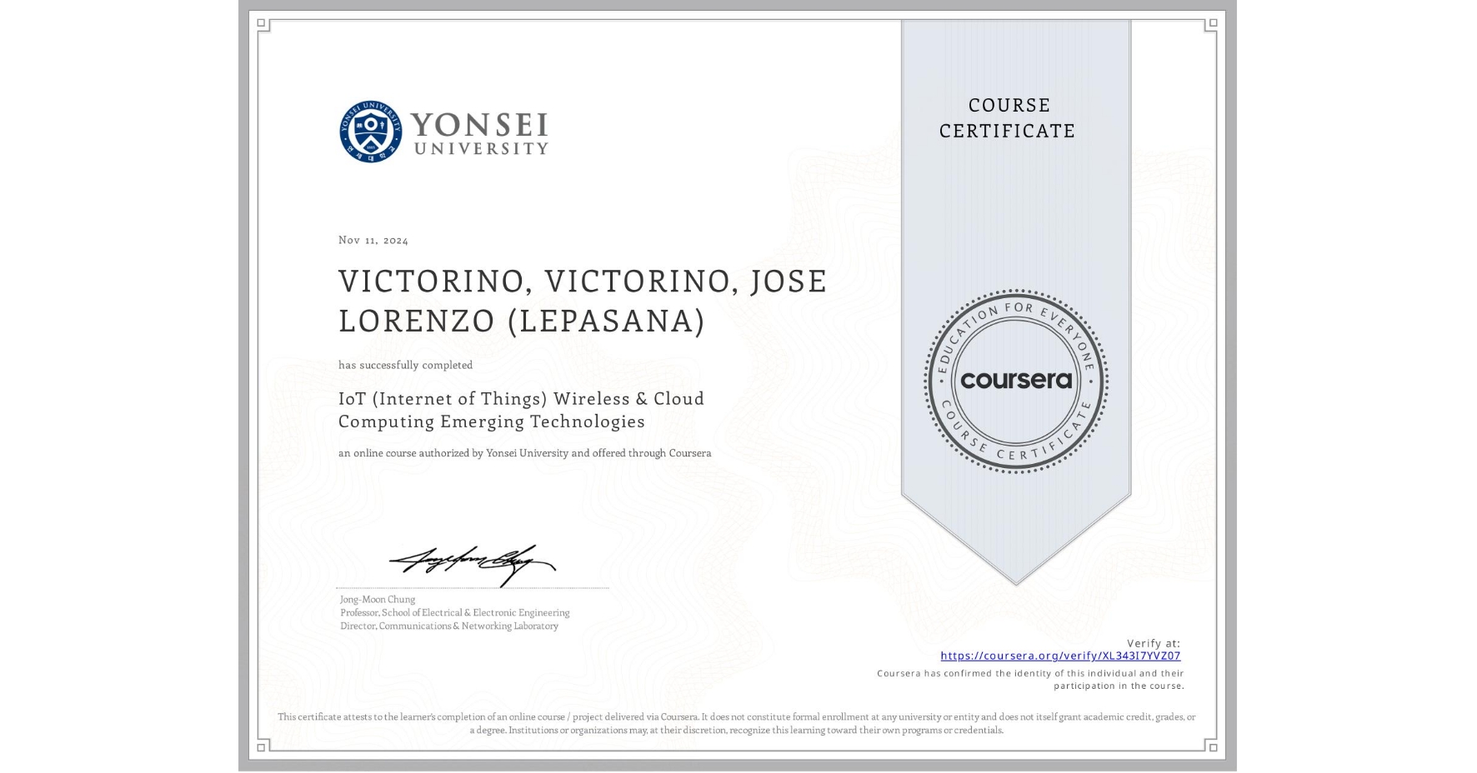The width and height of the screenshot is (1477, 773).
Task: Click the Coursera seal badge
Action: [x=1015, y=382]
